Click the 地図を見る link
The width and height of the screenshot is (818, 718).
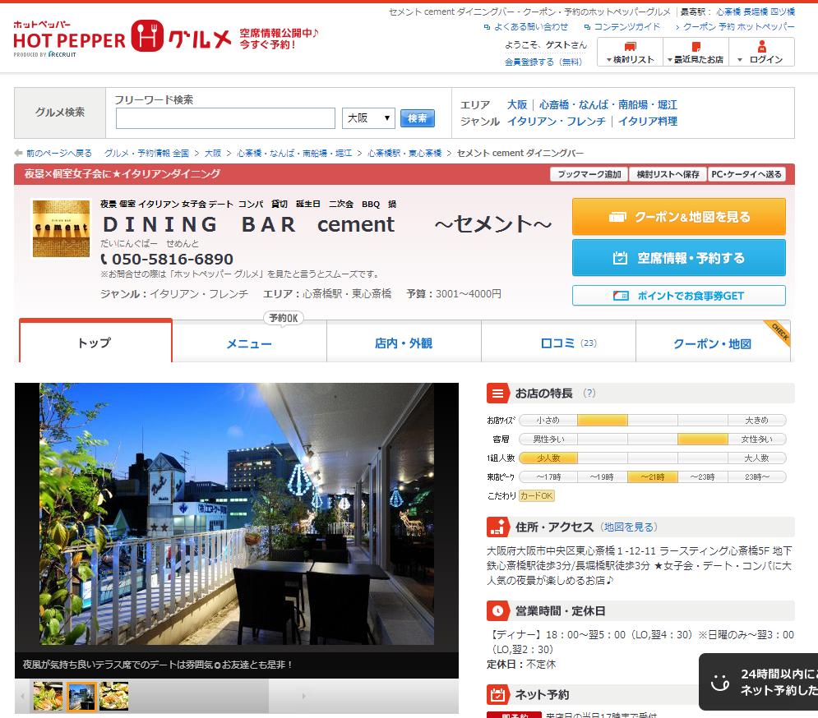pyautogui.click(x=629, y=527)
